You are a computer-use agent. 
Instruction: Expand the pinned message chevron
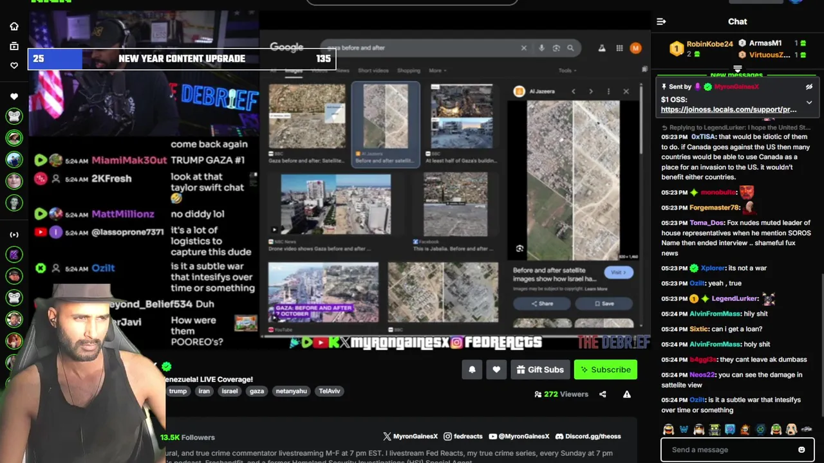click(x=809, y=102)
